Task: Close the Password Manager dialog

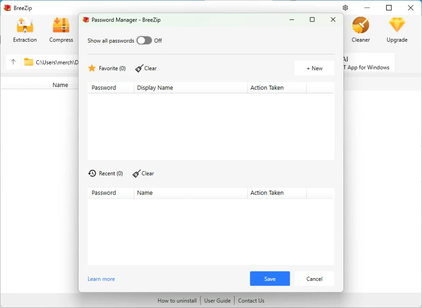Action: click(x=333, y=20)
